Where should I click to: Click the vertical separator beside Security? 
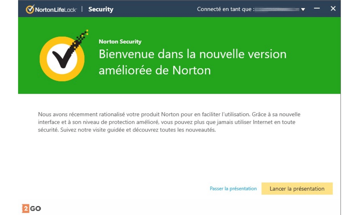pos(82,9)
